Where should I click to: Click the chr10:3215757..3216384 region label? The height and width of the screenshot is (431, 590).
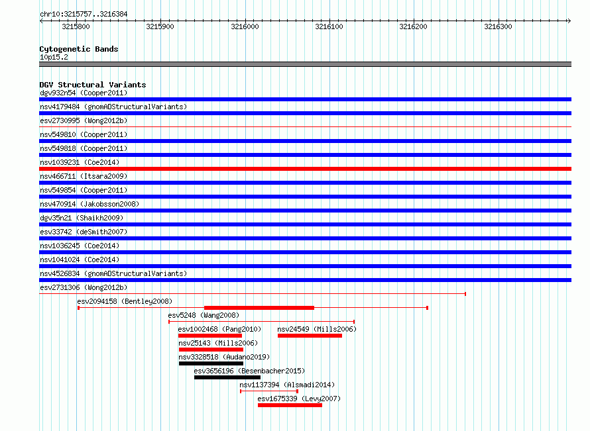pos(84,14)
